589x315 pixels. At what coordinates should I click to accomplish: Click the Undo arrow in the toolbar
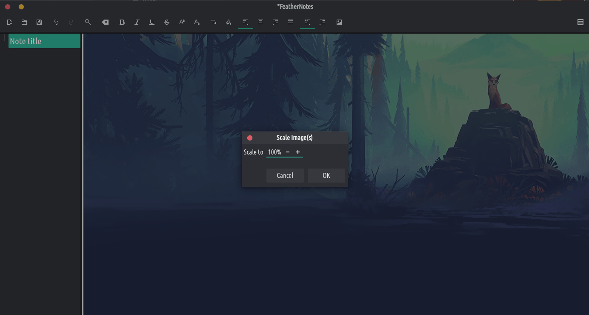coord(56,22)
